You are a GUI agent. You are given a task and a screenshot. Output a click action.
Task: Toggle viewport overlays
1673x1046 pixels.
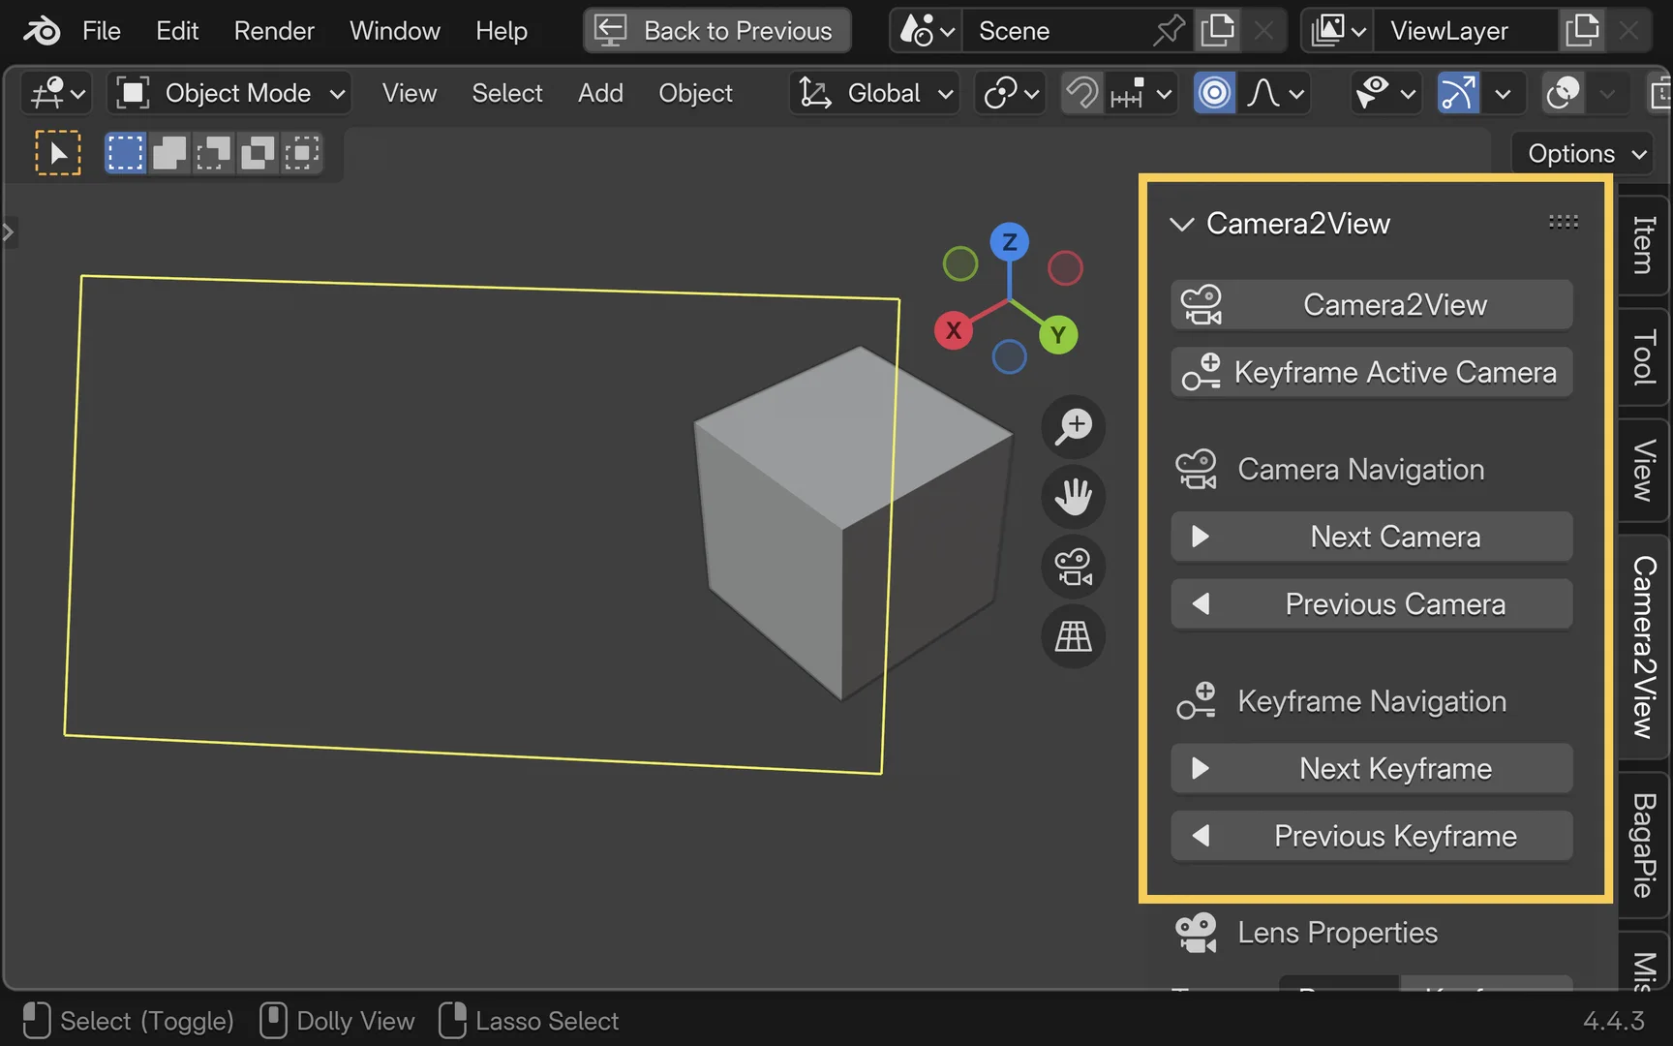[1564, 94]
